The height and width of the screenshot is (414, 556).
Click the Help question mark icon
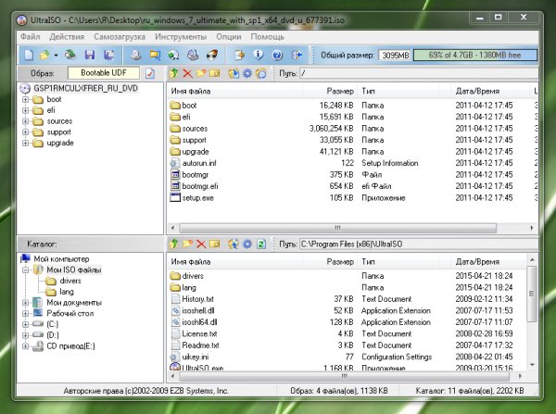[x=277, y=55]
